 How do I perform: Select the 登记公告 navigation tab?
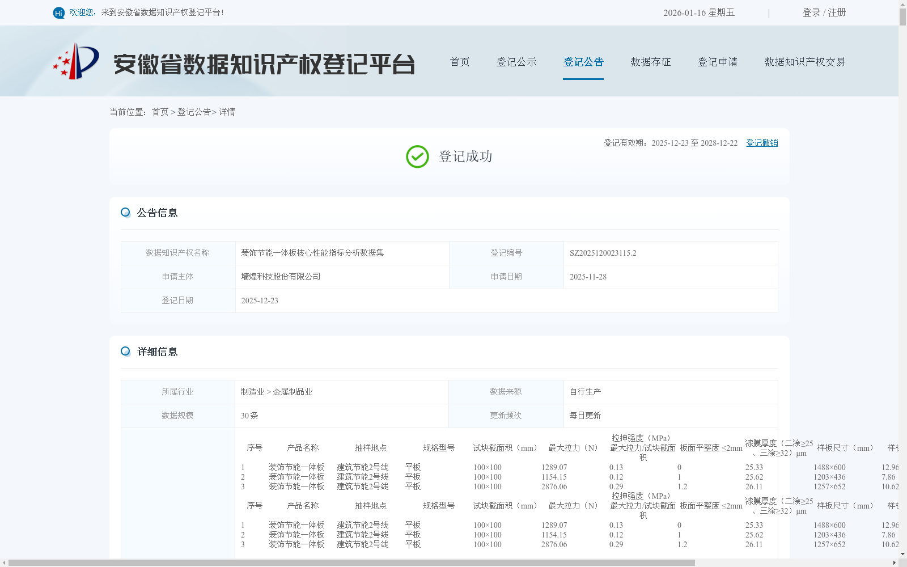pyautogui.click(x=583, y=62)
